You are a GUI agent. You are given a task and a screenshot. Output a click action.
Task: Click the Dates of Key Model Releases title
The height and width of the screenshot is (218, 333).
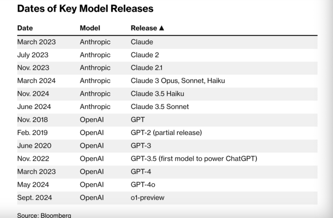pos(85,9)
